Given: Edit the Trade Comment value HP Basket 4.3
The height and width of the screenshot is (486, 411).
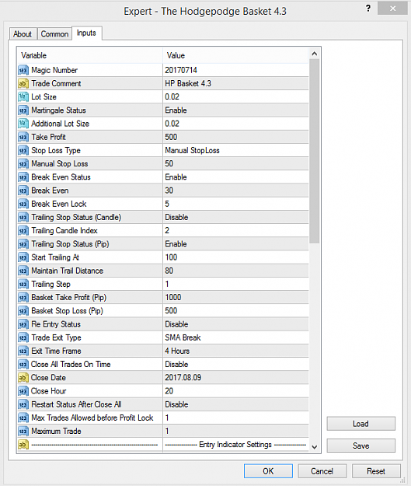Looking at the screenshot, I should point(235,83).
